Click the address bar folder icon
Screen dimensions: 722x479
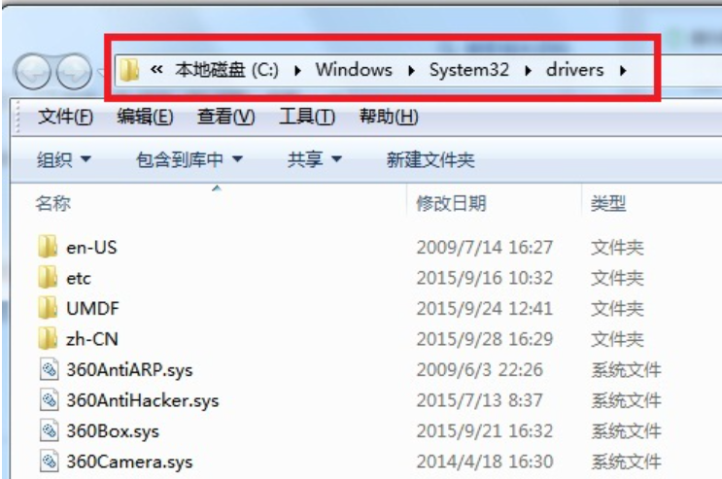click(128, 70)
